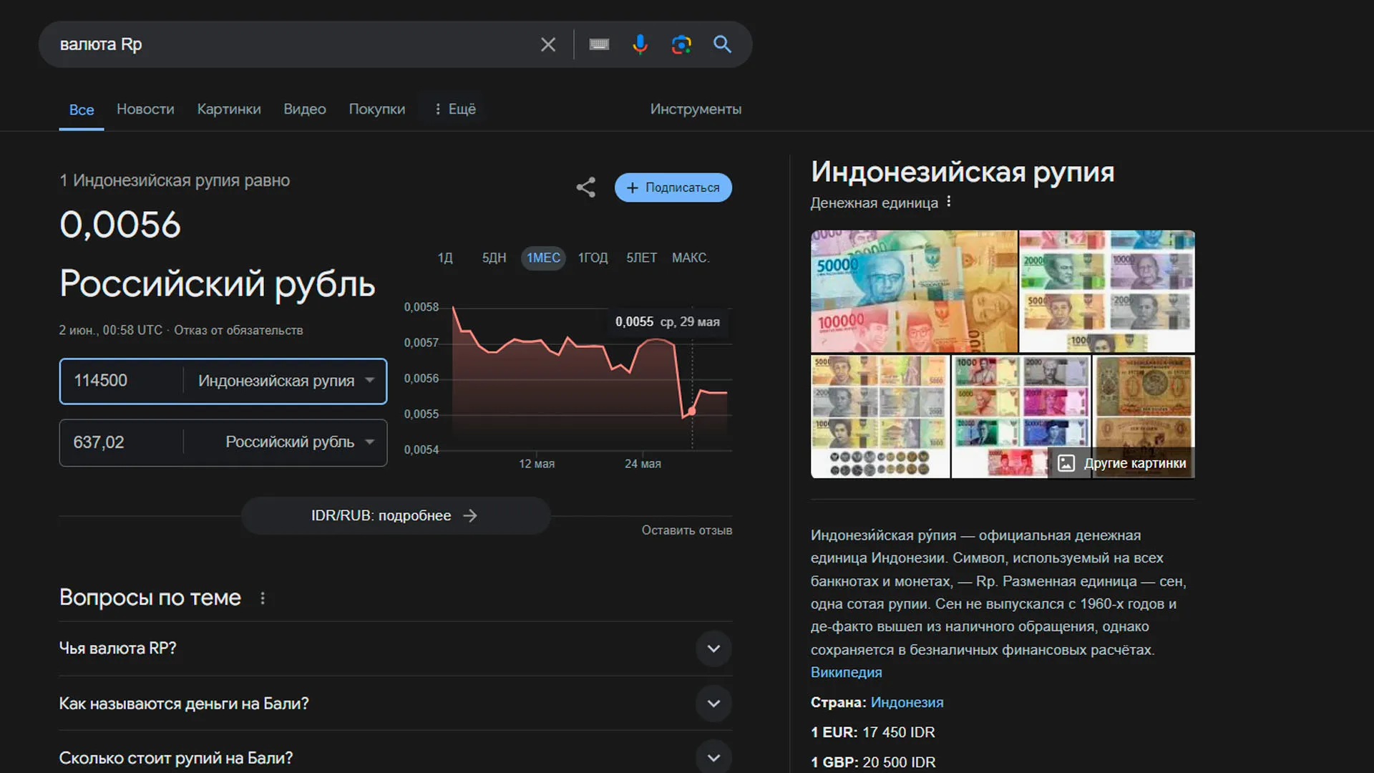Image resolution: width=1374 pixels, height=773 pixels.
Task: Open the on-screen keyboard icon
Action: pos(599,44)
